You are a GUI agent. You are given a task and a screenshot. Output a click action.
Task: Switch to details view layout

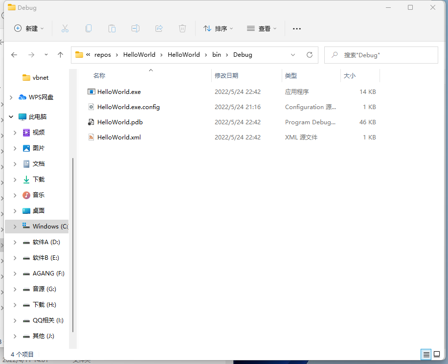tap(426, 354)
